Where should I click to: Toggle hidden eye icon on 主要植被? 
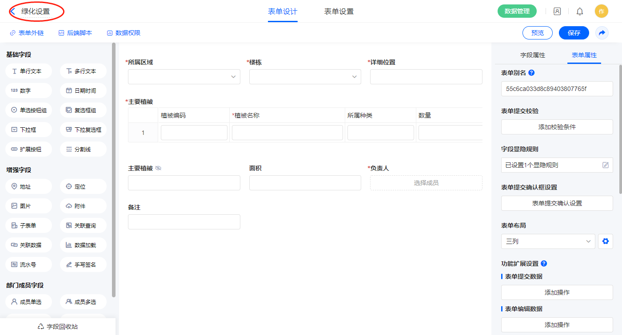click(x=158, y=169)
